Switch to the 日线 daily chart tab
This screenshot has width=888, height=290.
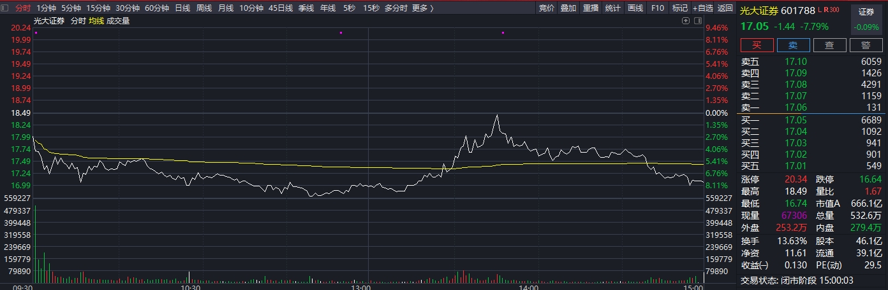pyautogui.click(x=182, y=8)
